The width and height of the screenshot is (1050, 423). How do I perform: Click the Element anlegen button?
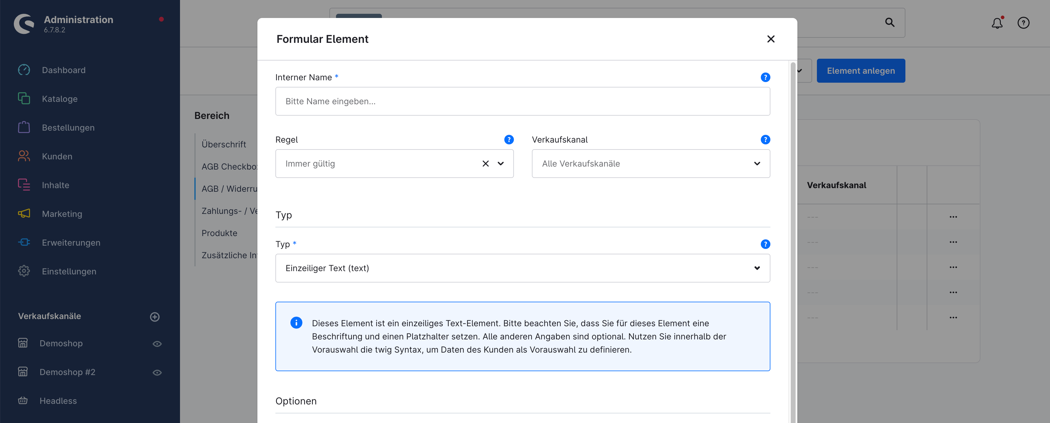[x=861, y=70]
